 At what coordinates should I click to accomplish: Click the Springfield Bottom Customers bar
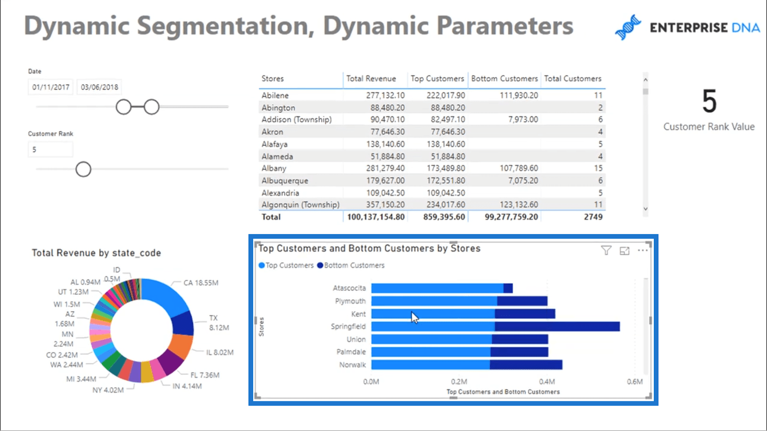[557, 327]
